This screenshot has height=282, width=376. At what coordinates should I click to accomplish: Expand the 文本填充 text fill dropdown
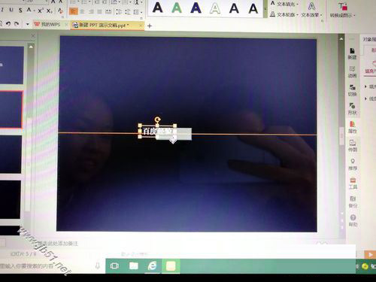click(x=285, y=4)
